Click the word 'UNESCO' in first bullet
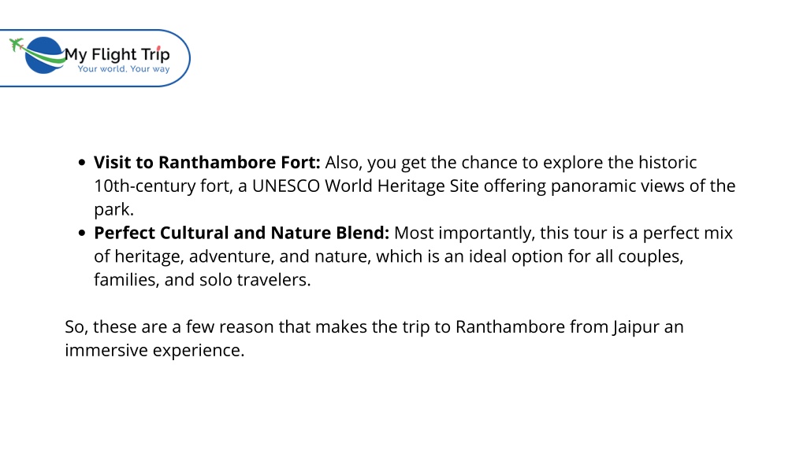Image resolution: width=807 pixels, height=453 pixels. click(x=285, y=186)
